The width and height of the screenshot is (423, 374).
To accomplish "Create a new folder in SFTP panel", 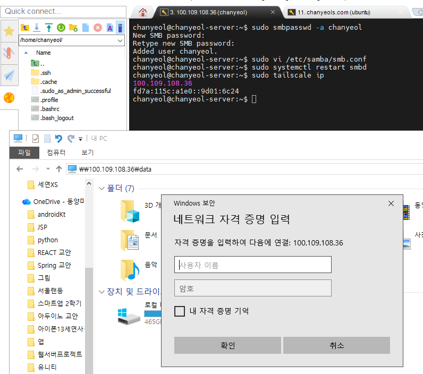I will tap(73, 28).
